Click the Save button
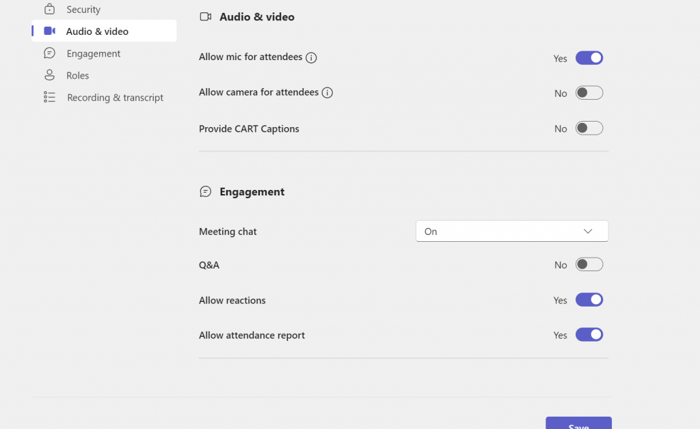Image resolution: width=700 pixels, height=429 pixels. (x=578, y=424)
